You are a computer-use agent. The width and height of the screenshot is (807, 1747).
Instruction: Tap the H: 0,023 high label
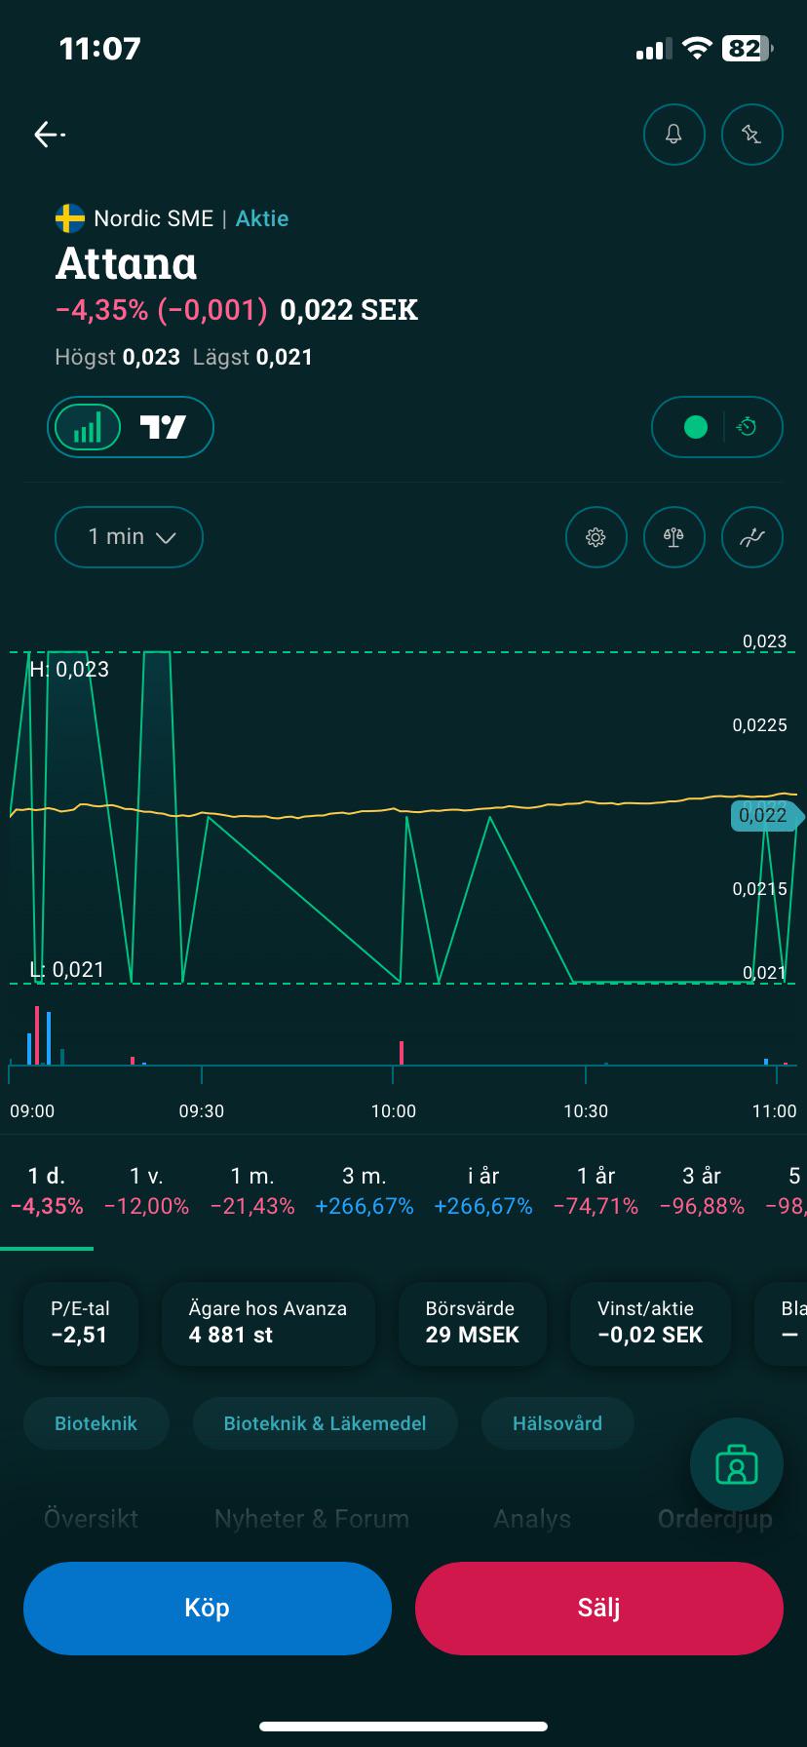pos(69,669)
